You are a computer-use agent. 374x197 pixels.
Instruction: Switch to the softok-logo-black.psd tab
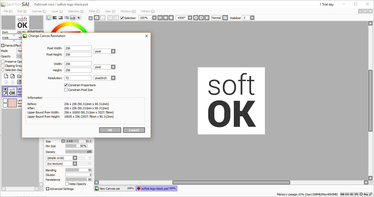pos(157,188)
